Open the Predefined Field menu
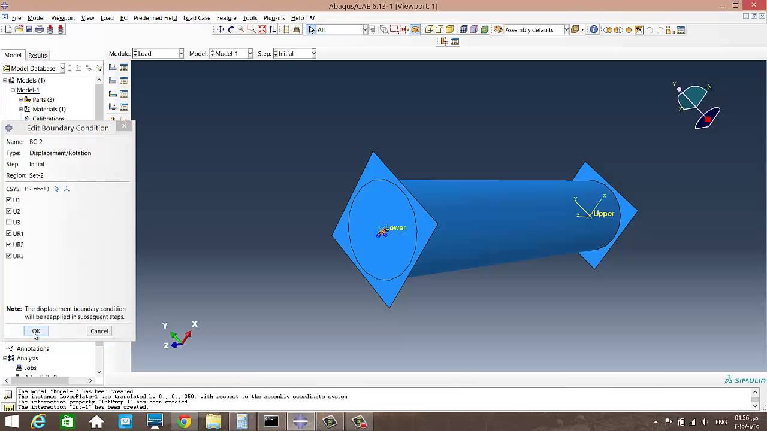Image resolution: width=767 pixels, height=431 pixels. pos(155,18)
